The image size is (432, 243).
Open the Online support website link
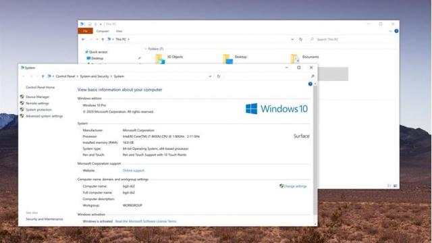(134, 171)
